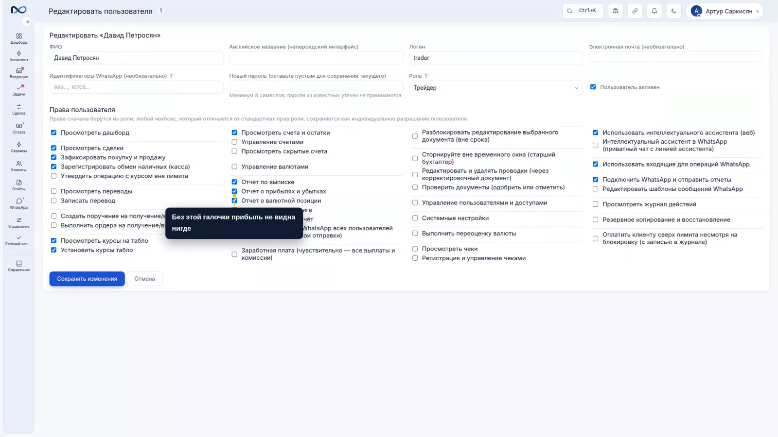Click the Английское название input field

click(x=316, y=58)
